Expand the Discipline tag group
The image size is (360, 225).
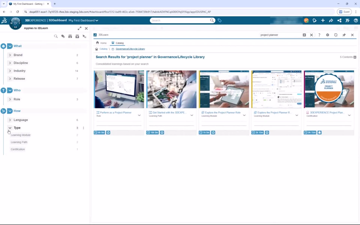coord(10,63)
